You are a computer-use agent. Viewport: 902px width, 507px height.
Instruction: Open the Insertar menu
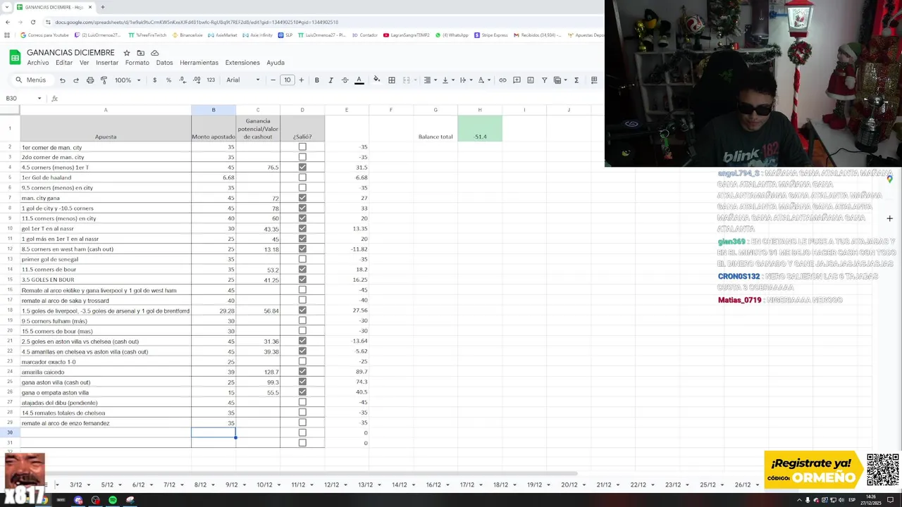107,63
